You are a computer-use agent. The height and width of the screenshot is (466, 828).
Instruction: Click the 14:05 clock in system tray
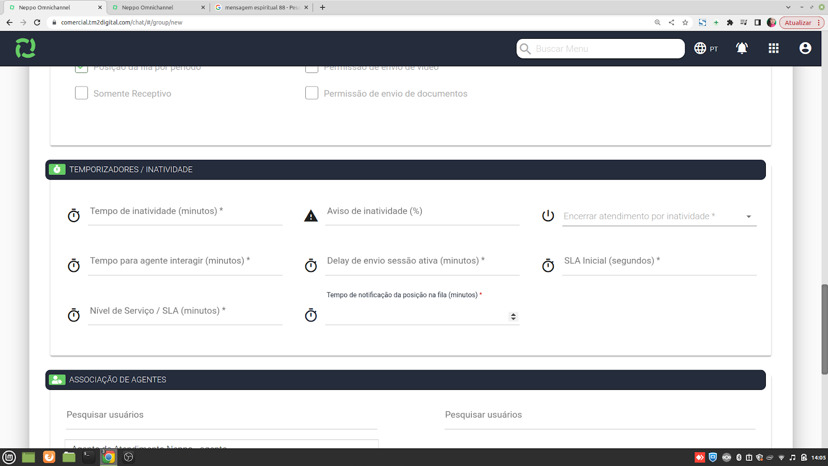(x=819, y=457)
